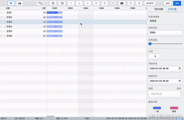Click the 1月24 date column header
This screenshot has width=184, height=120.
coord(86,8)
